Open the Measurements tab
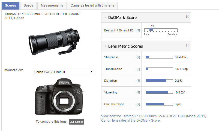 pos(52,5)
